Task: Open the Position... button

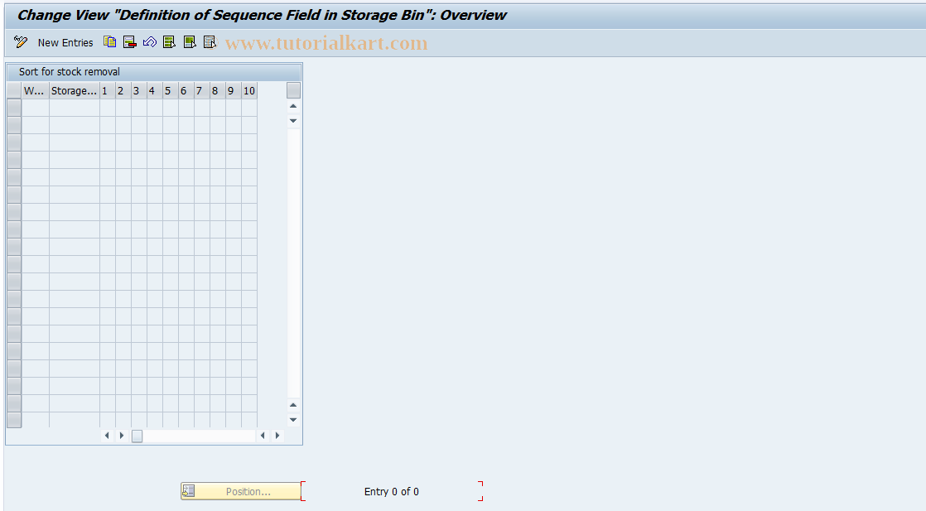Action: pos(241,491)
